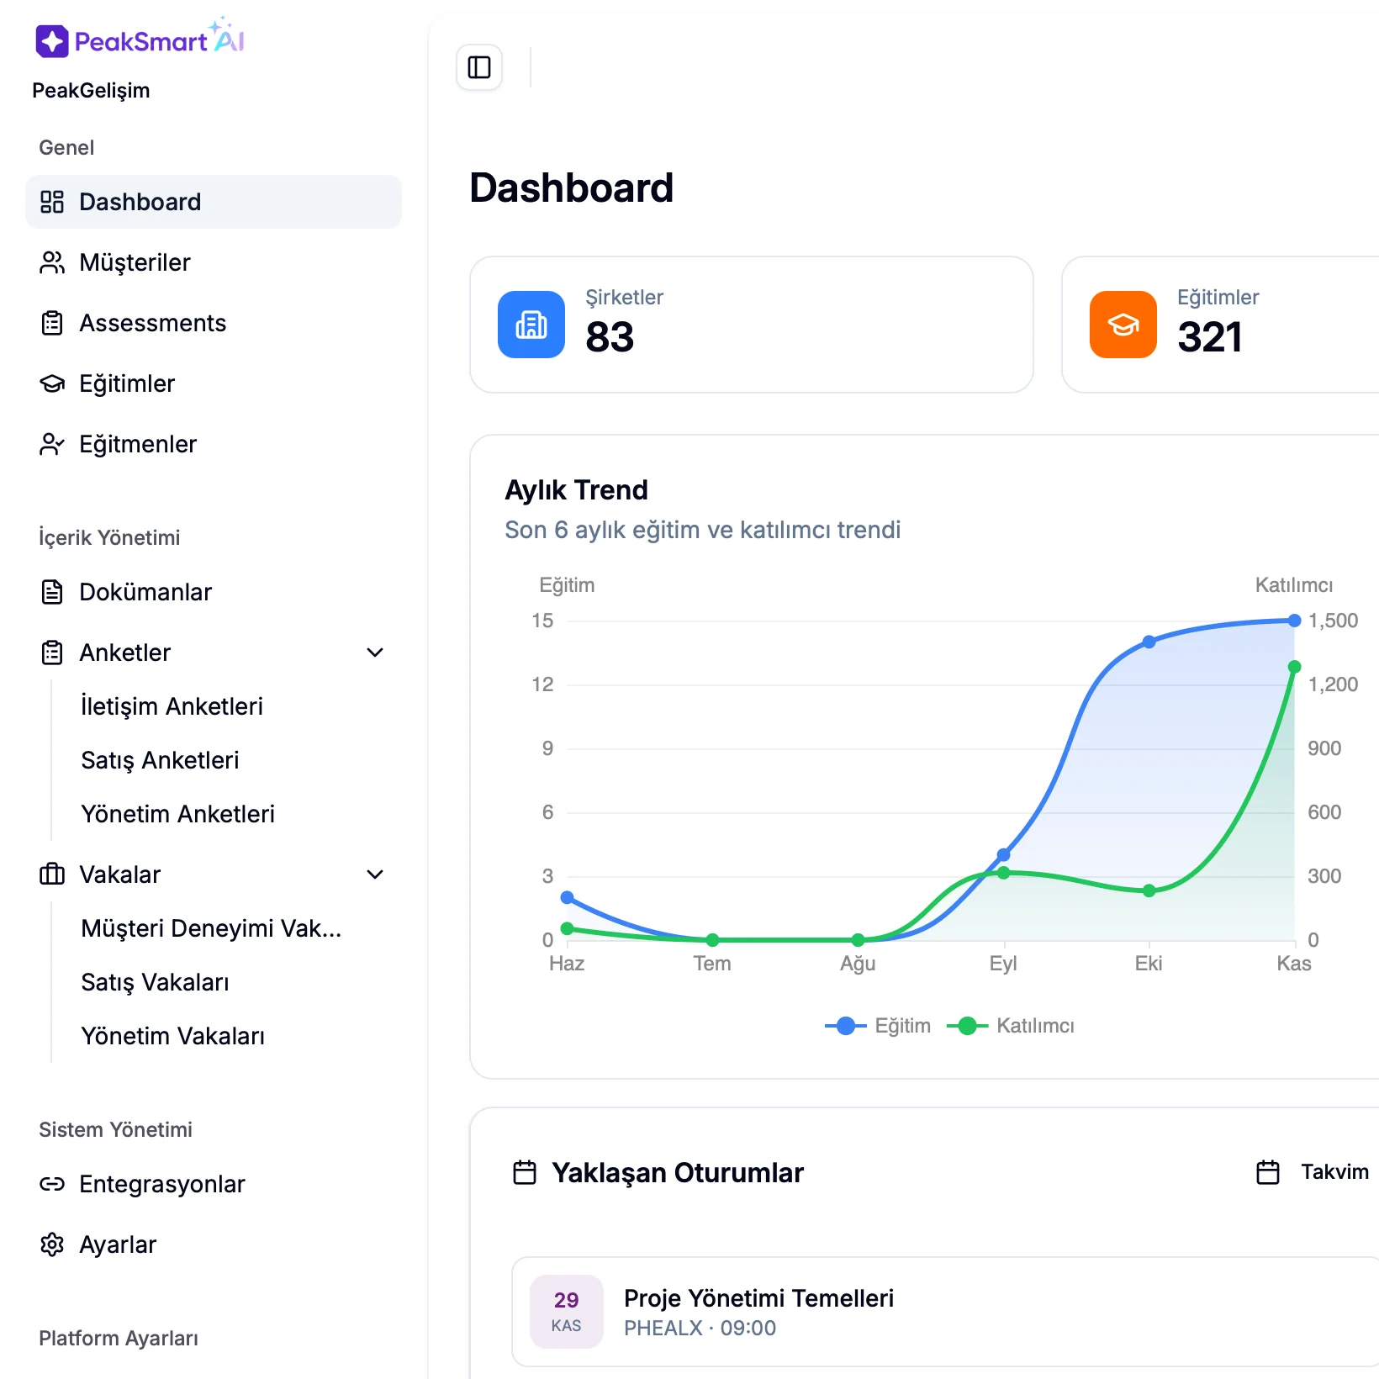
Task: Toggle Katılımcı series in chart legend
Action: (x=1012, y=1026)
